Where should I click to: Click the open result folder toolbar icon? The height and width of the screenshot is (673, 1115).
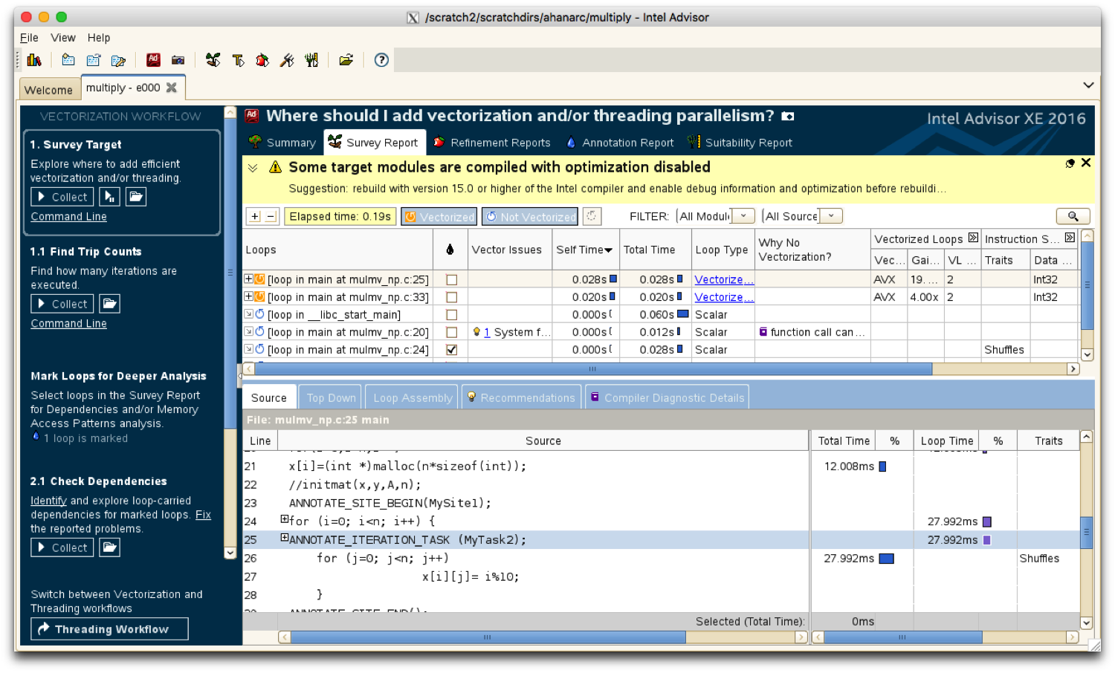click(346, 60)
